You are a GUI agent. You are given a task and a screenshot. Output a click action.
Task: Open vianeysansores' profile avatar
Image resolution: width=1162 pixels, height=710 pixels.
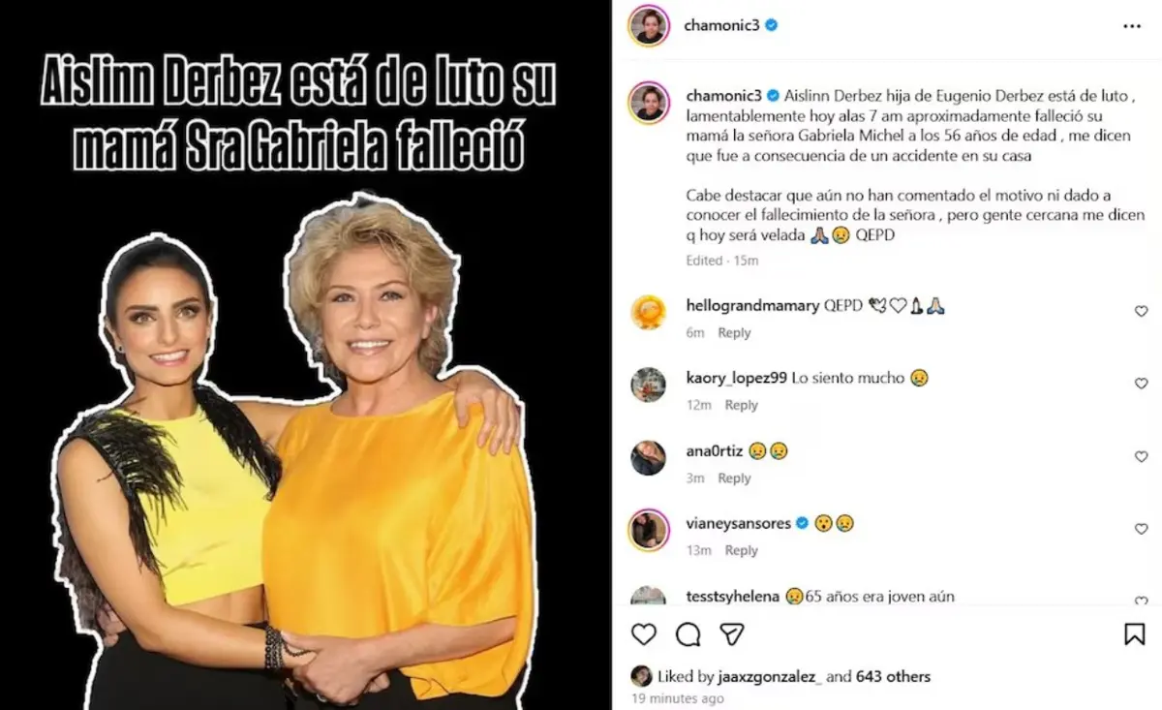648,529
